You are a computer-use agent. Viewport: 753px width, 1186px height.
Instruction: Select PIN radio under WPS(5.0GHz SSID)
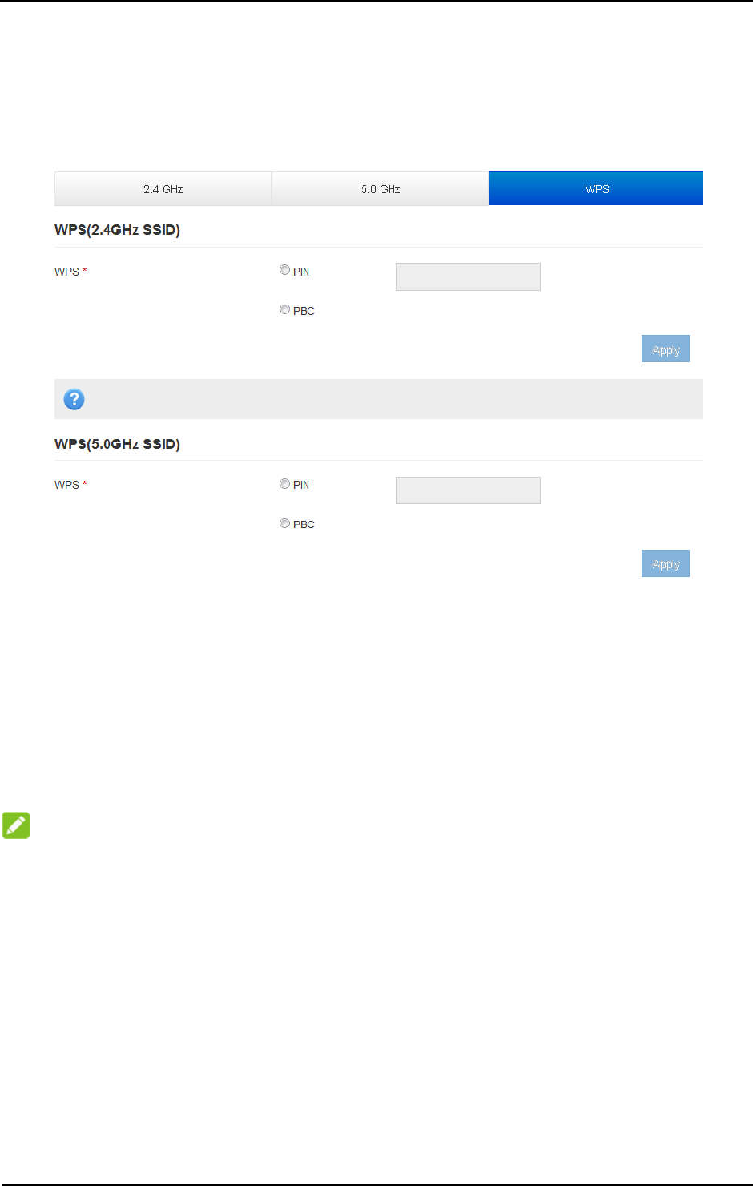(x=284, y=484)
